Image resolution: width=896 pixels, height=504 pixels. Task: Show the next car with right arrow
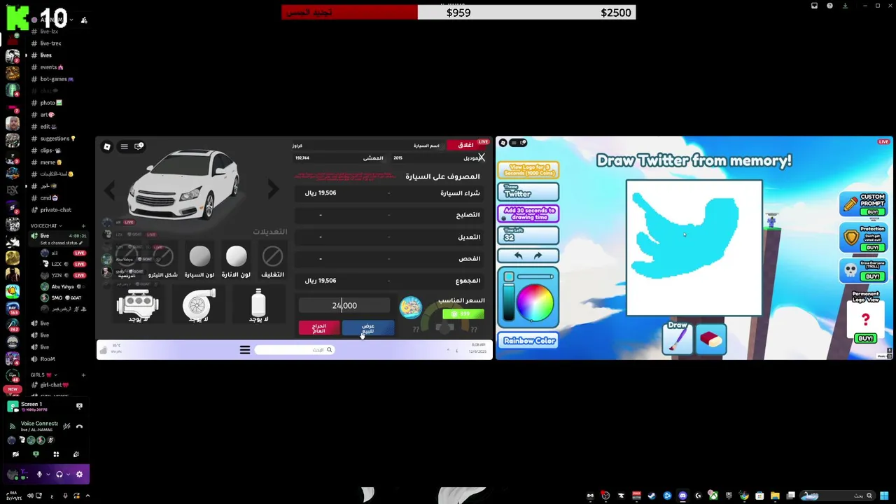pyautogui.click(x=273, y=189)
